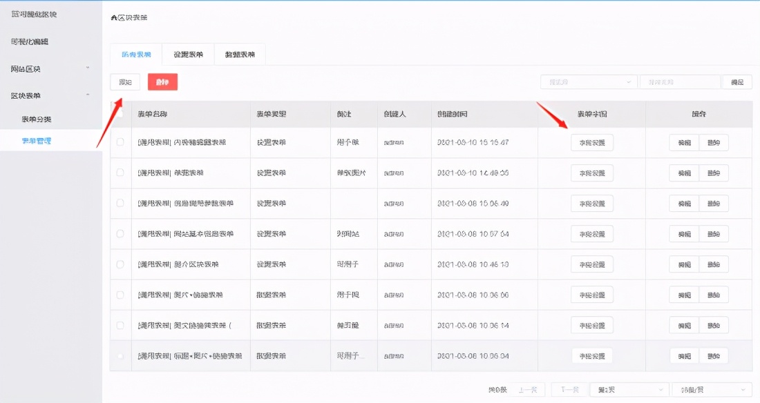The image size is (760, 403).
Task: Toggle the select-all checkbox in the table header
Action: 120,114
